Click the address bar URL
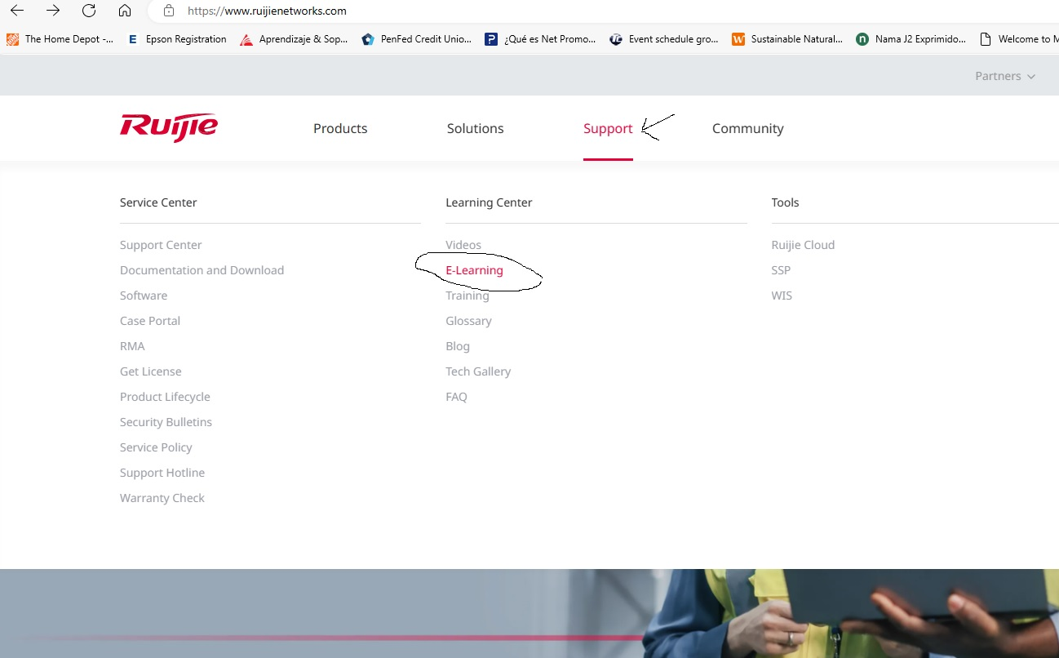 267,11
